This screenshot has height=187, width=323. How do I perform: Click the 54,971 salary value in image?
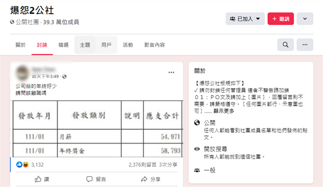point(170,137)
